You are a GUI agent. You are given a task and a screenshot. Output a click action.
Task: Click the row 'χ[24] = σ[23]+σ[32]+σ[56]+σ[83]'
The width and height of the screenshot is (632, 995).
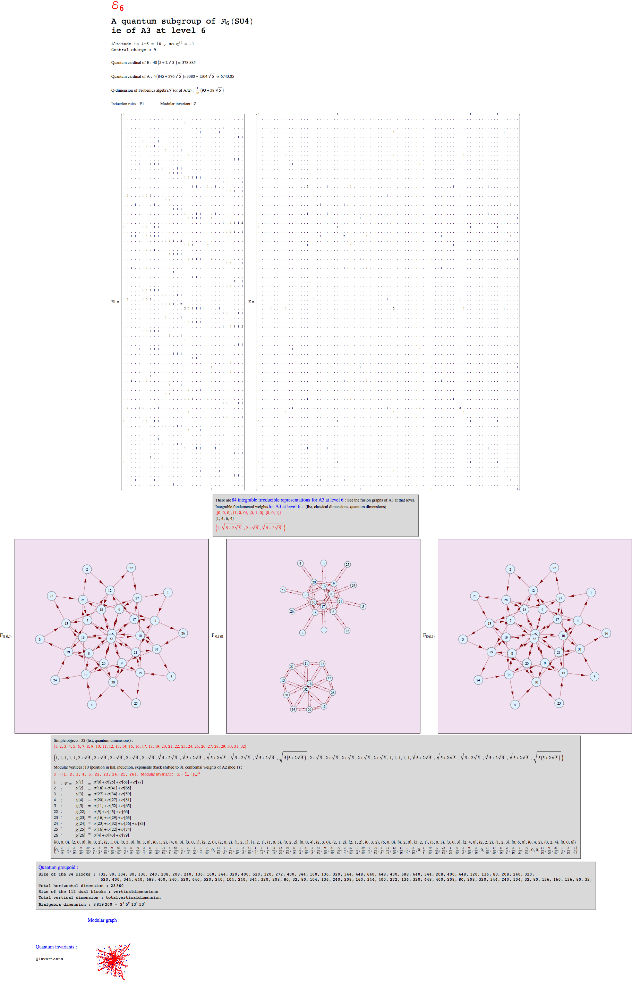pyautogui.click(x=99, y=823)
